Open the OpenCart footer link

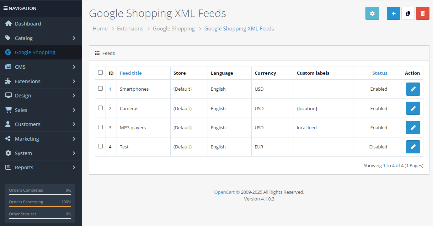(x=224, y=192)
